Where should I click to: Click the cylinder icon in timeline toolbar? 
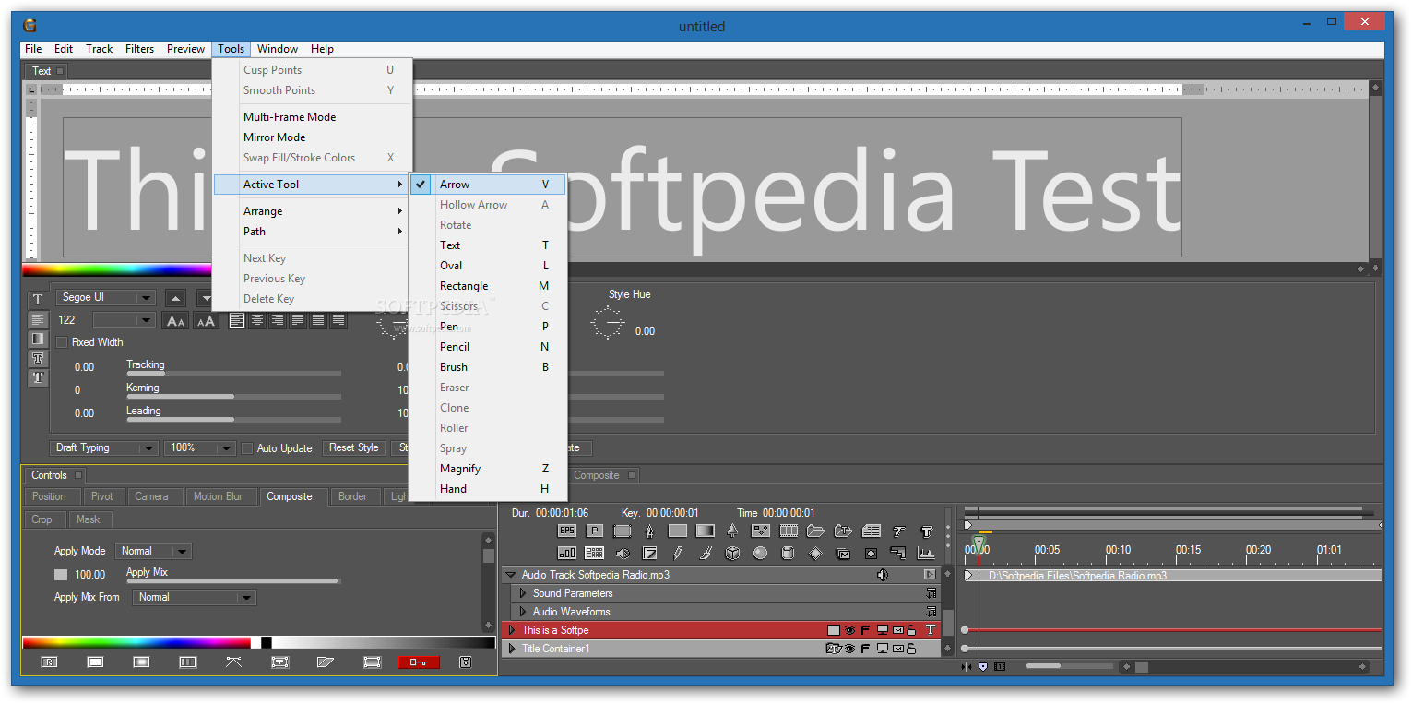[788, 553]
